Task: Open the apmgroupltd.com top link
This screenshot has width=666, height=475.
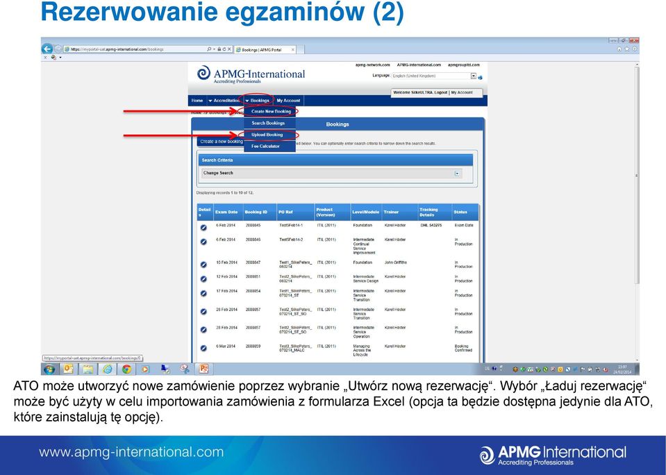Action: pyautogui.click(x=463, y=65)
